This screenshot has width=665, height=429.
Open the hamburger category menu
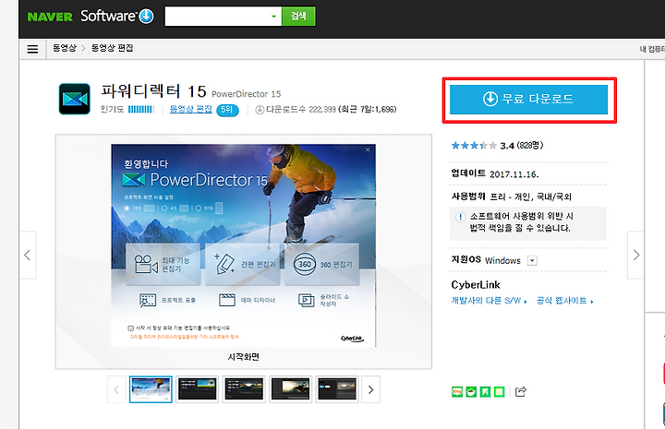click(32, 49)
